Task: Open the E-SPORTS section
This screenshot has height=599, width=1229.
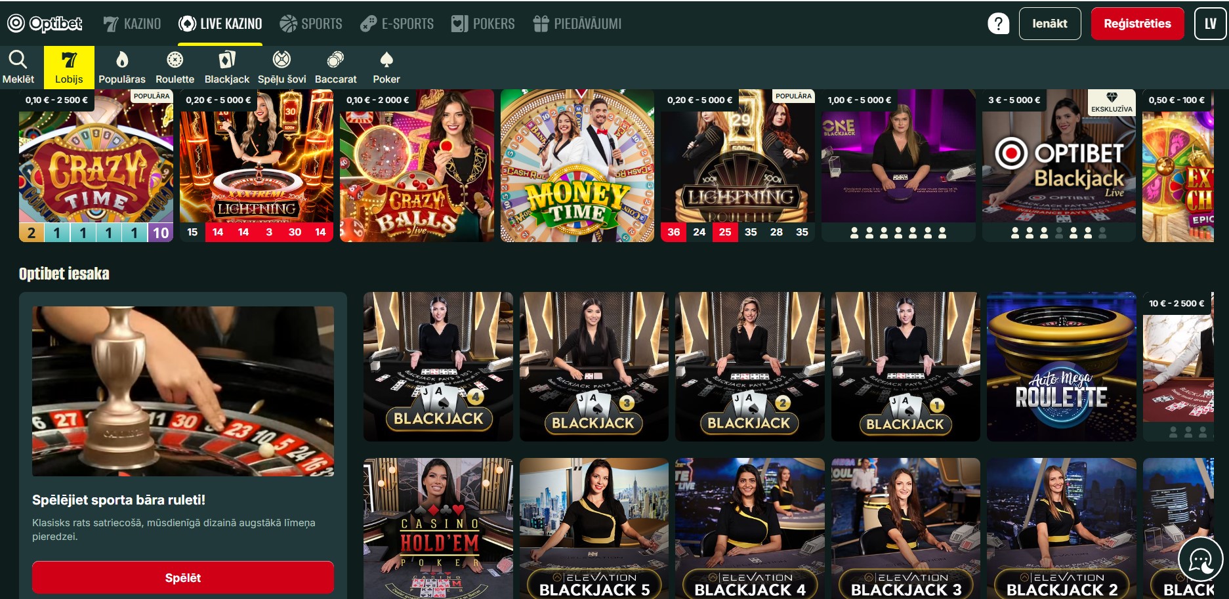Action: (397, 24)
